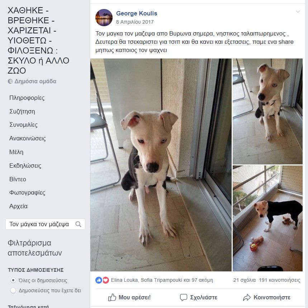This screenshot has height=308, width=308.
Task: Click the globe icon beside Δημόσια ομάδα
Action: click(10, 81)
